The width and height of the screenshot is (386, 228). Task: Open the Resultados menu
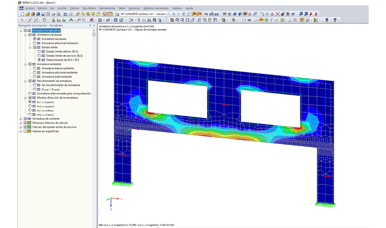click(x=89, y=8)
